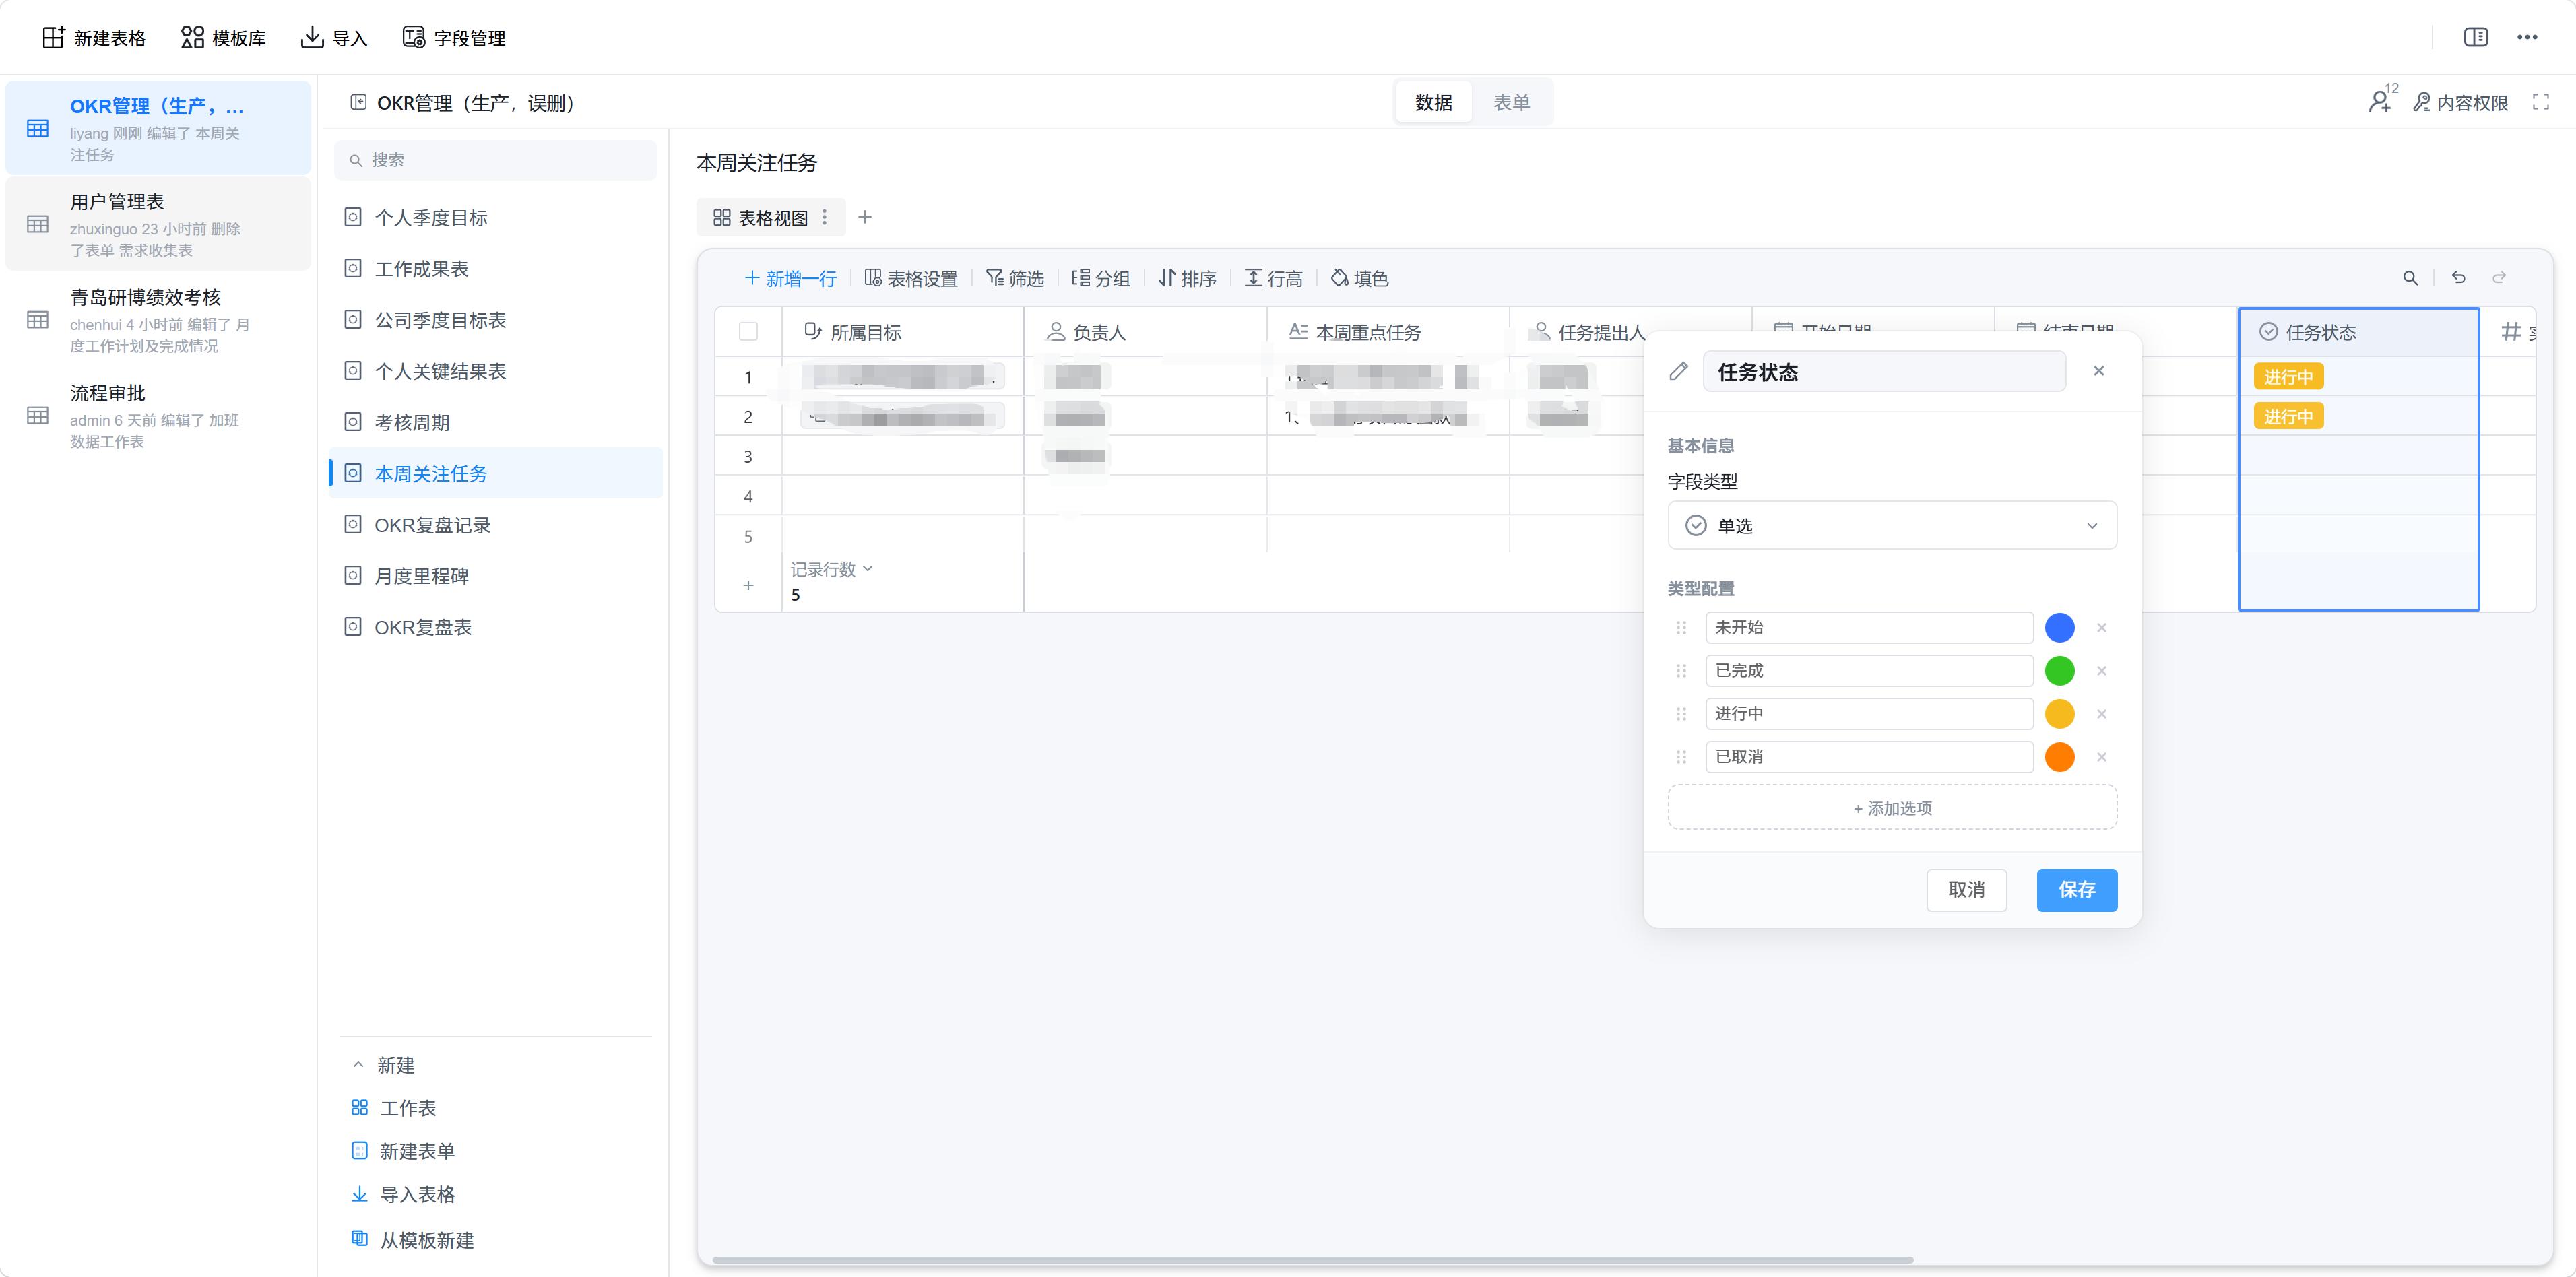Image resolution: width=2576 pixels, height=1277 pixels.
Task: Grab the drag handle for 进行中 option
Action: point(1681,714)
